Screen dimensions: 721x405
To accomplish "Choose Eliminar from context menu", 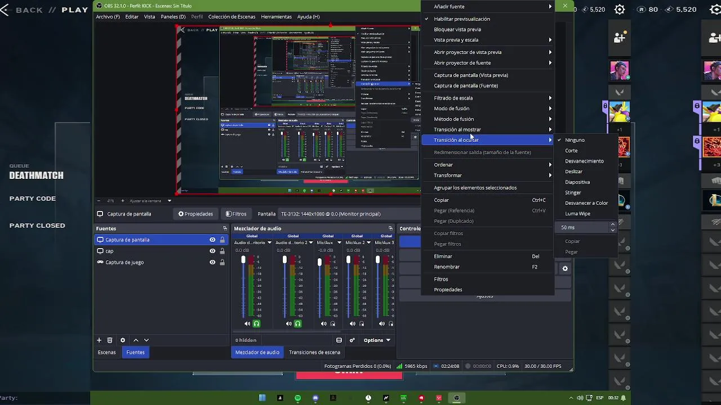I will pyautogui.click(x=488, y=256).
